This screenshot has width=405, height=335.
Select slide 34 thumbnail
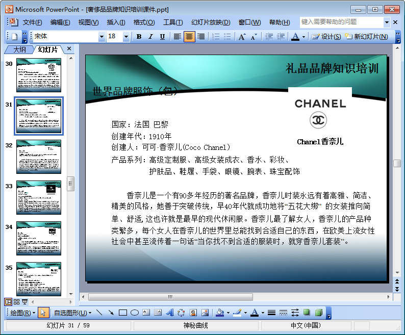(x=38, y=239)
